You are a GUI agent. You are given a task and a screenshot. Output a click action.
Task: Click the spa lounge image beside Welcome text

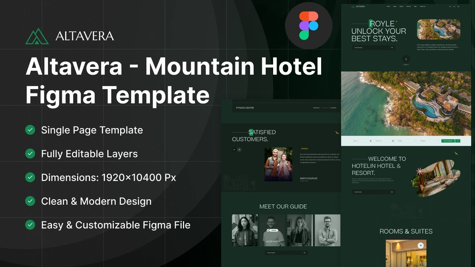click(436, 178)
